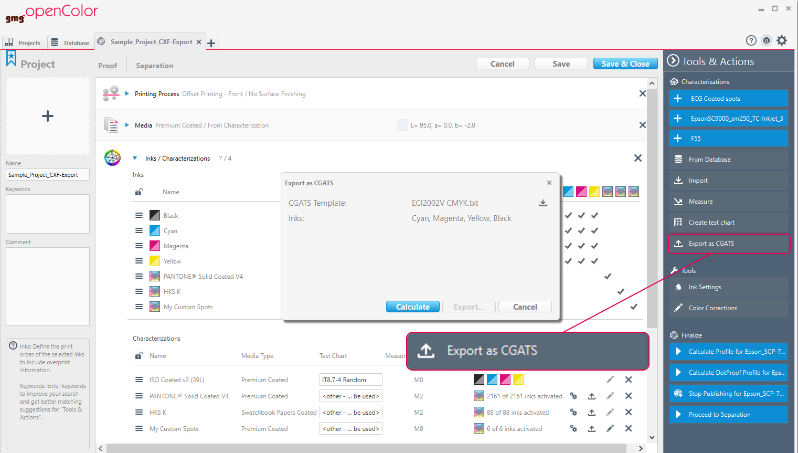Remove the Inks / Characterizations section
This screenshot has width=798, height=453.
638,158
